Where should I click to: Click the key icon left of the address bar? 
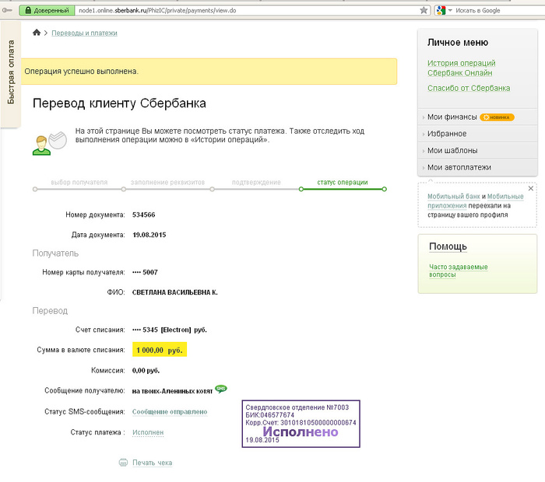8,11
